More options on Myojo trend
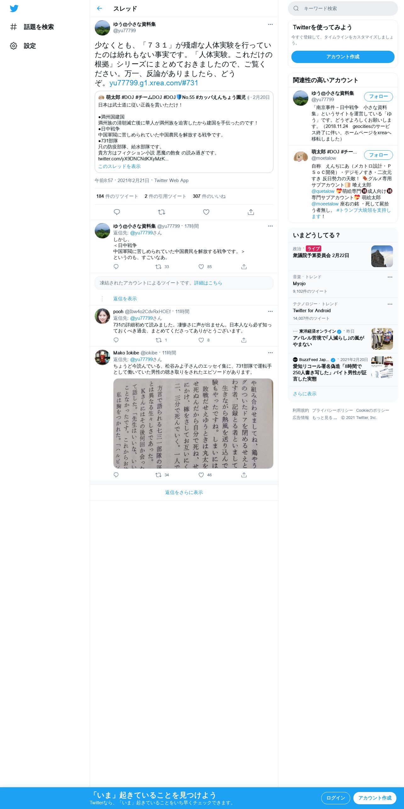 [x=390, y=277]
